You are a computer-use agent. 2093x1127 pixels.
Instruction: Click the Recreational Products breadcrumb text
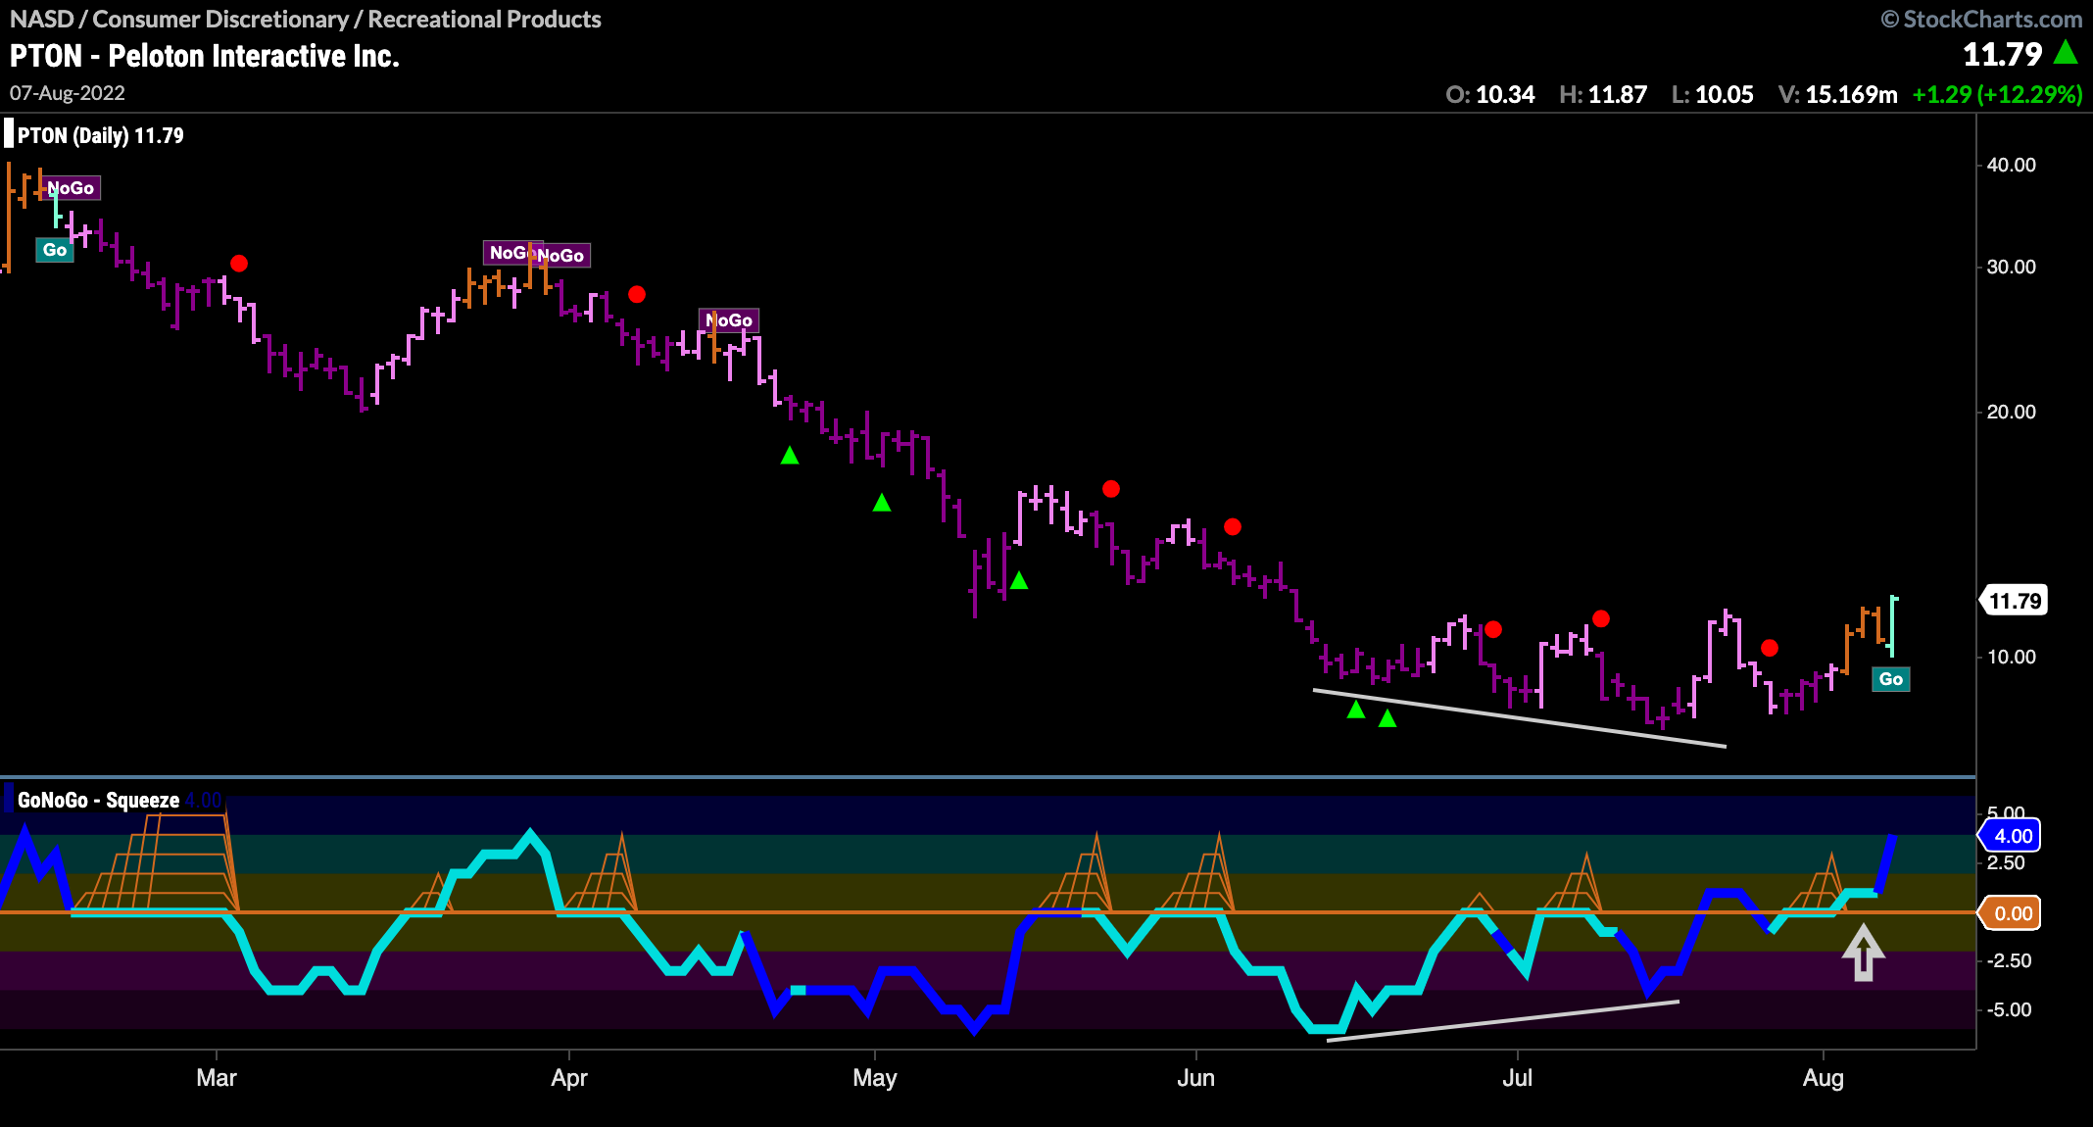pos(485,20)
